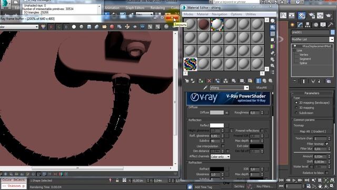
Task: Select 3D mapping radio button
Action: [x=296, y=108]
